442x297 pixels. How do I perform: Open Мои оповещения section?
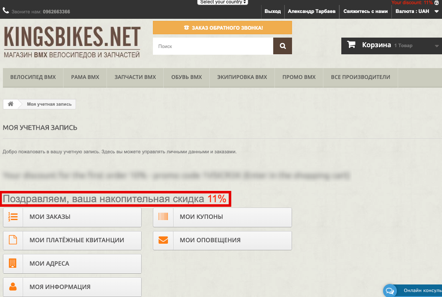[x=222, y=240]
